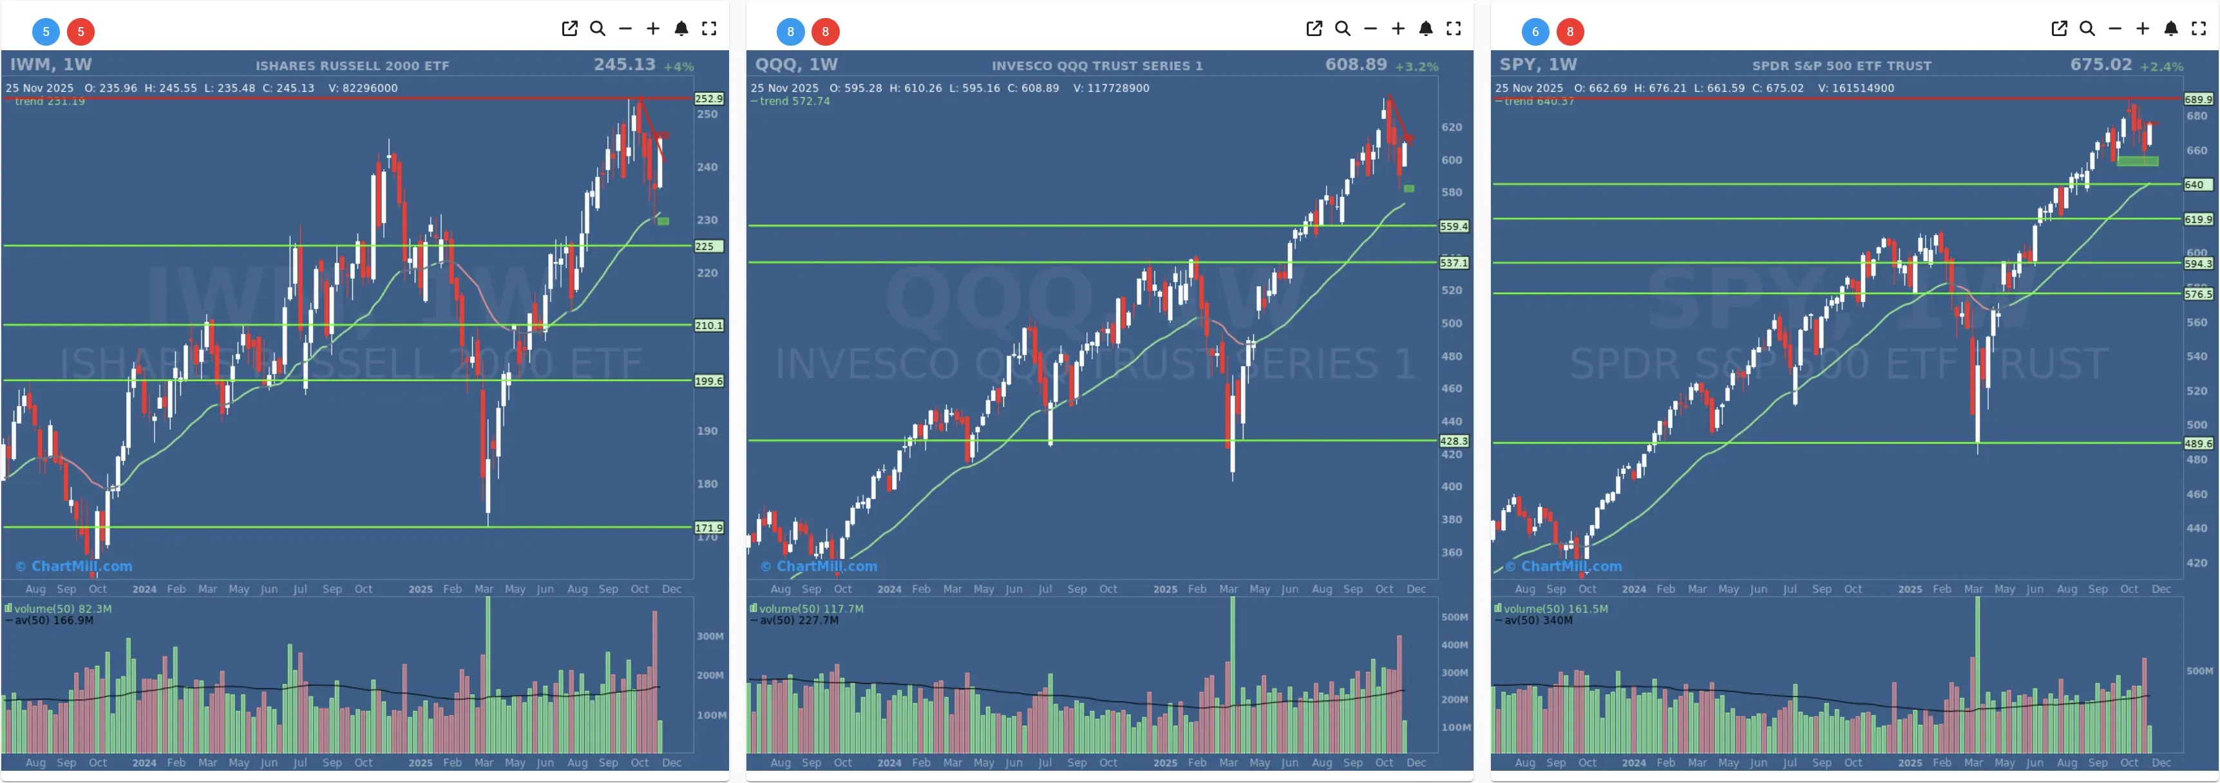Activate the magnifier zoom tool on IWM chart
Viewport: 2220px width, 783px height.
point(598,28)
